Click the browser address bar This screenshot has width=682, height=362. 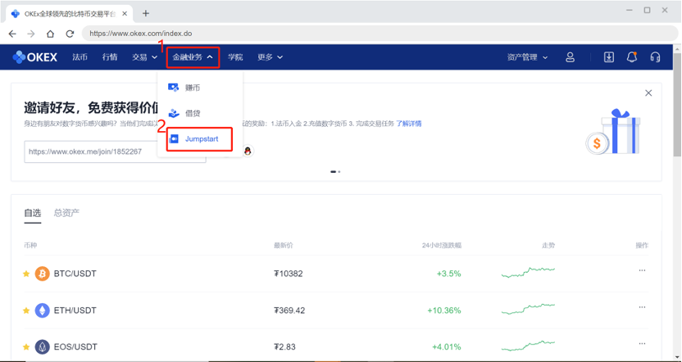(x=379, y=34)
